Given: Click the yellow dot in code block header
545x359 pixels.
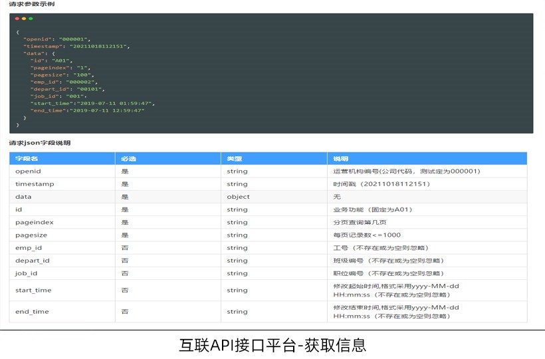Looking at the screenshot, I should [24, 19].
